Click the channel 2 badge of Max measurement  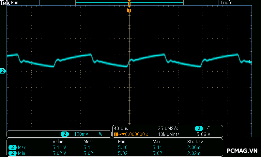pos(12,148)
